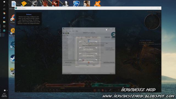Click the Potions tutorial tooltip
176x99 pixels.
click(29, 19)
